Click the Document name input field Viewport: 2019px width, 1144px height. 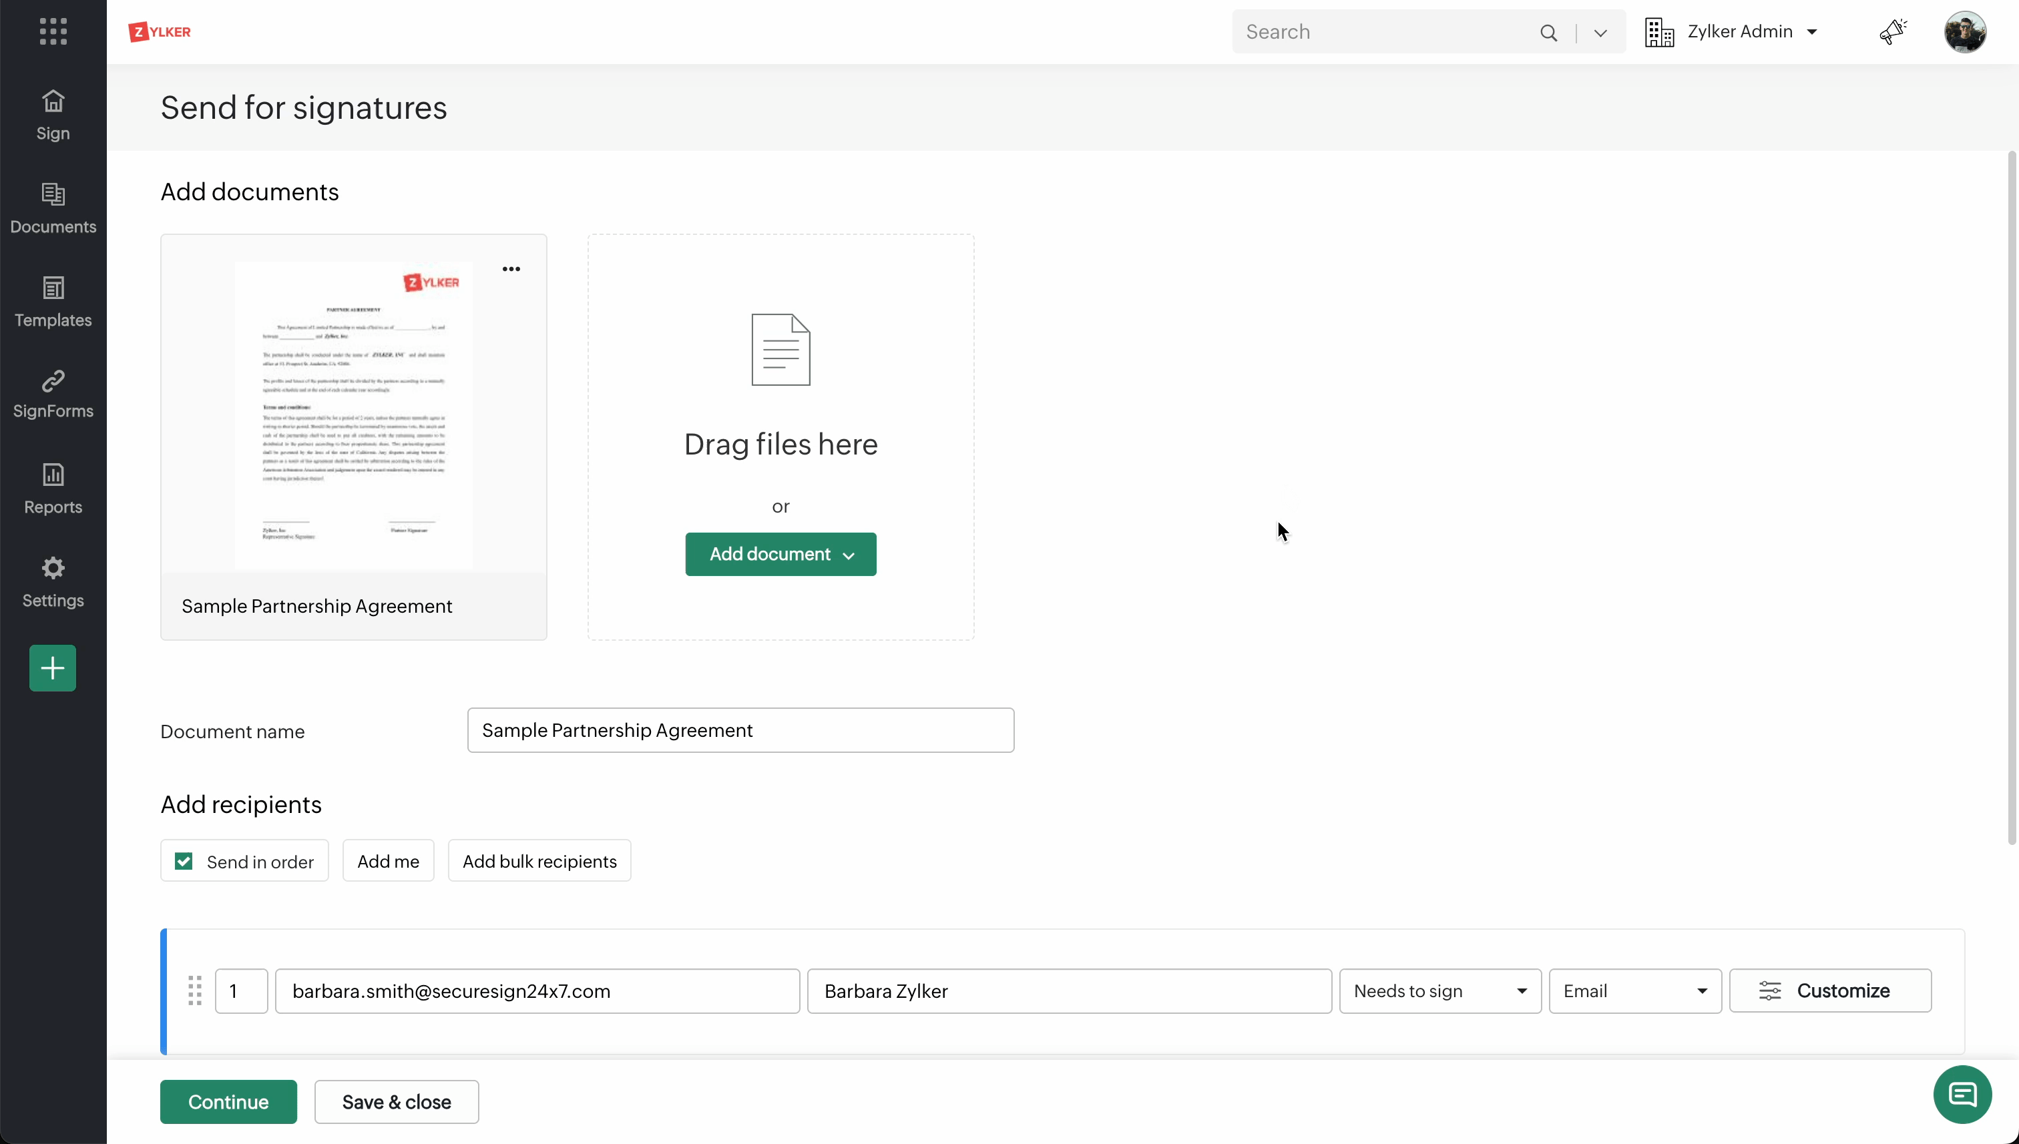(x=740, y=730)
